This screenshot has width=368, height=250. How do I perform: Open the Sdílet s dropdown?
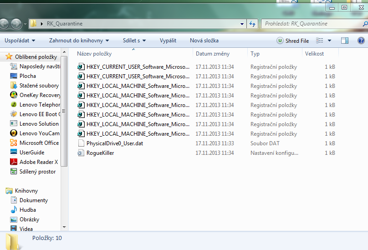(x=134, y=41)
